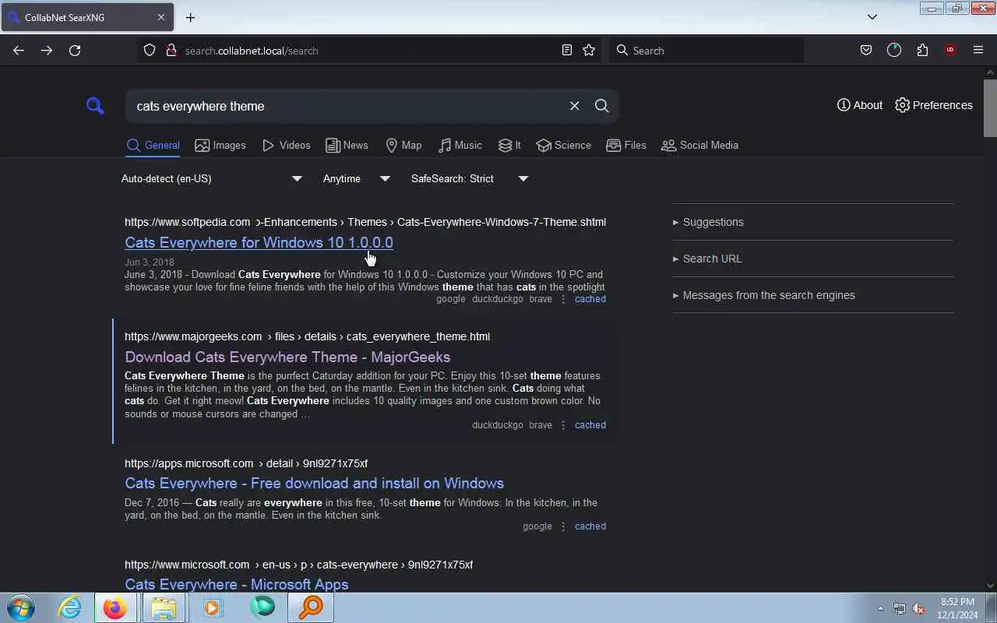This screenshot has height=623, width=997.
Task: Click the majorgeeks.com result URL
Action: click(307, 336)
